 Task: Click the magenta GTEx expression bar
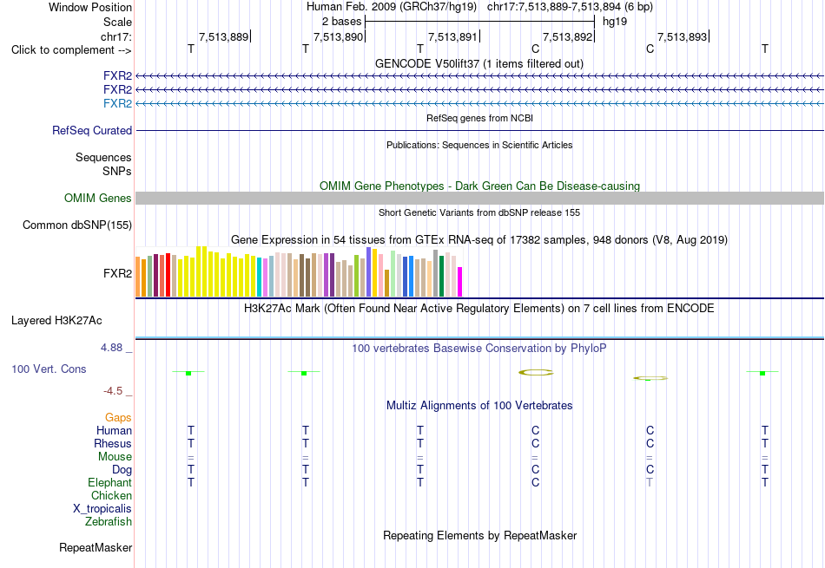(x=459, y=282)
